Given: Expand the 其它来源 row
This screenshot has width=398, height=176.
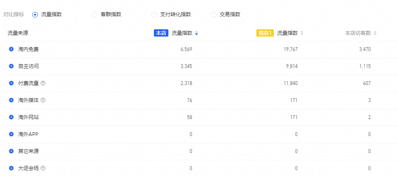Looking at the screenshot, I should pos(11,151).
